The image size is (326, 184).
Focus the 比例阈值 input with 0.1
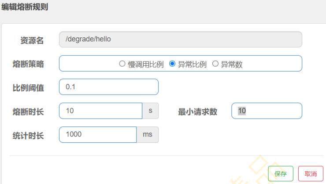pyautogui.click(x=108, y=87)
